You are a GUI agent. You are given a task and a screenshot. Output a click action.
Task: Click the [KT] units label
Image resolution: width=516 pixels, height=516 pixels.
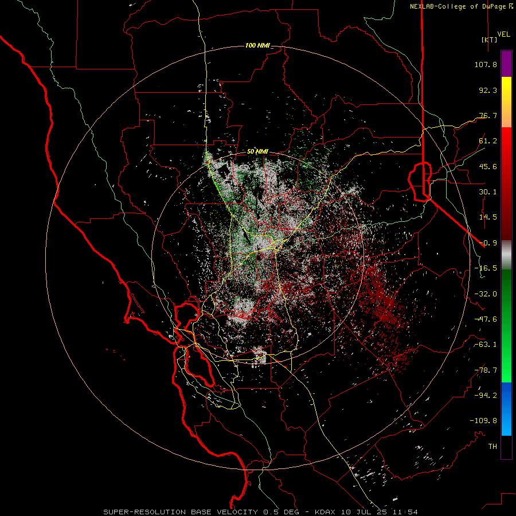[x=489, y=40]
